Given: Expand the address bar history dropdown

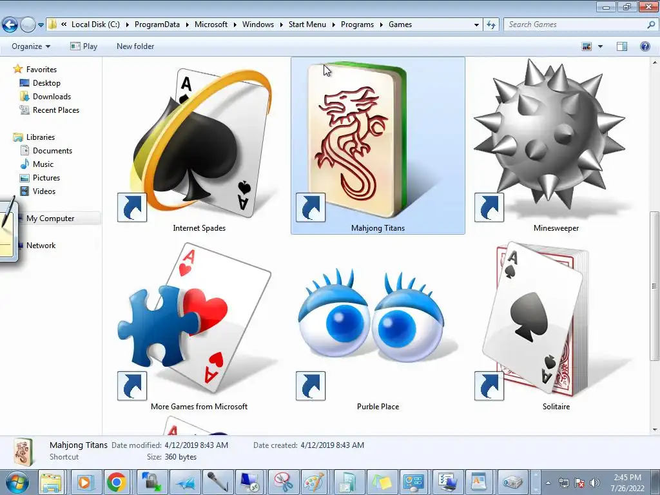Looking at the screenshot, I should [476, 25].
